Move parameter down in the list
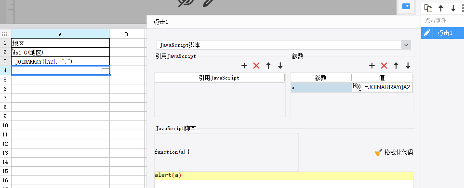The width and height of the screenshot is (464, 188). pos(408,66)
